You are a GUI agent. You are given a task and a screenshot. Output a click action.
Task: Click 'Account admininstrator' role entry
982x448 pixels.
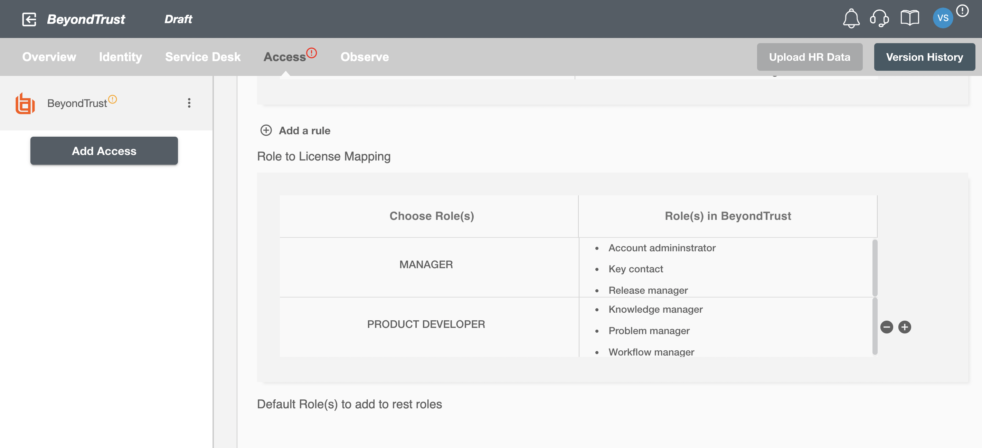point(662,248)
